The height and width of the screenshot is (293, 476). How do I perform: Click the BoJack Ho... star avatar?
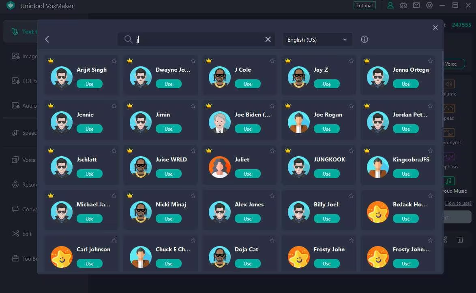click(x=377, y=212)
